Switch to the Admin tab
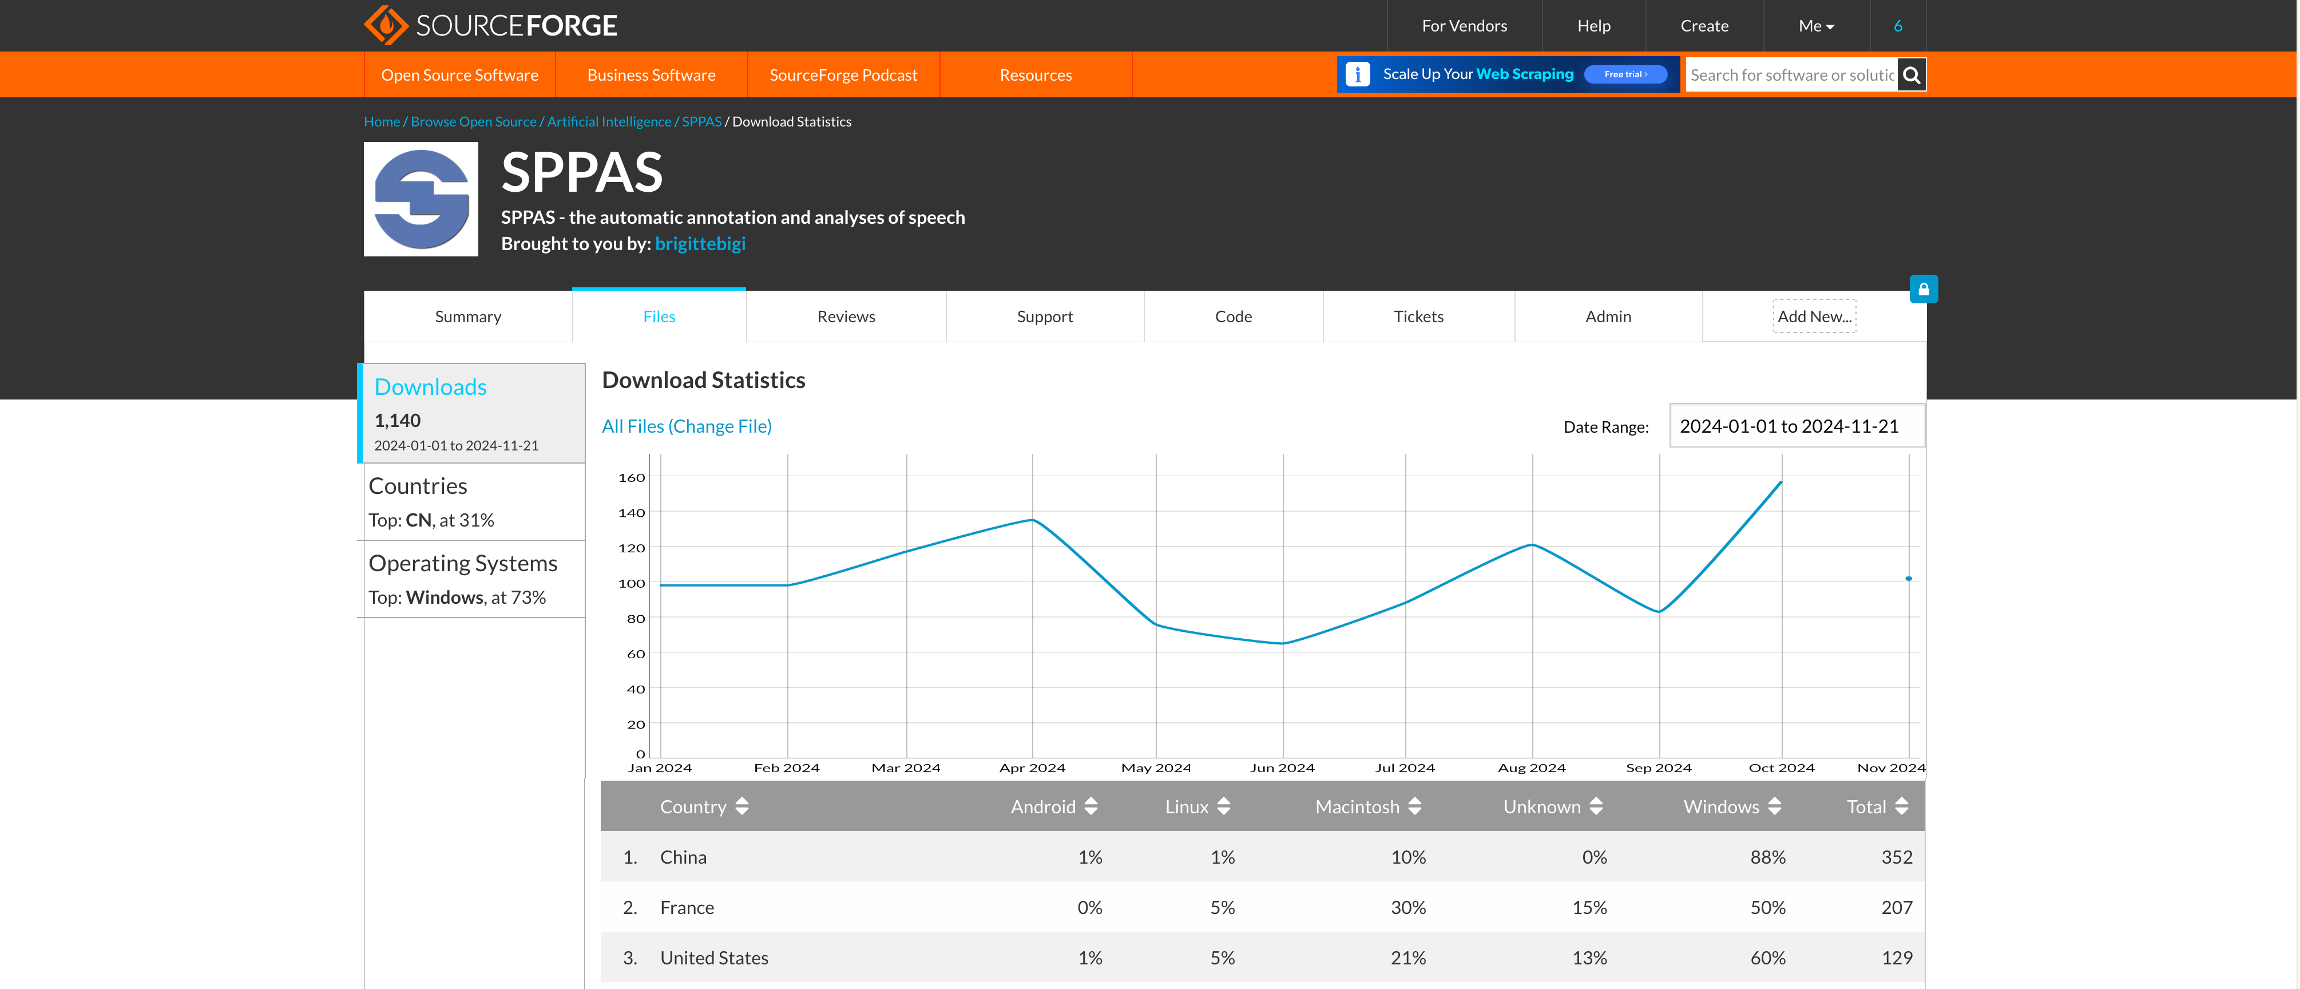2300x989 pixels. coord(1608,317)
